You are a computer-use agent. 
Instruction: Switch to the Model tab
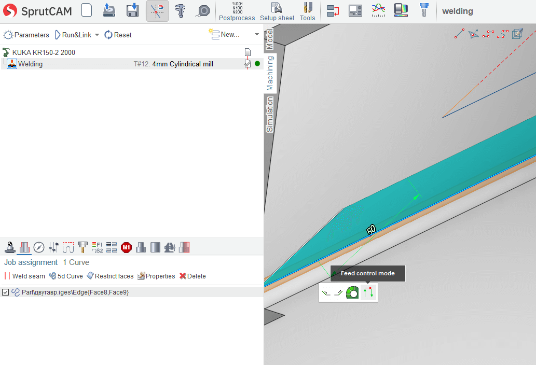click(x=270, y=39)
